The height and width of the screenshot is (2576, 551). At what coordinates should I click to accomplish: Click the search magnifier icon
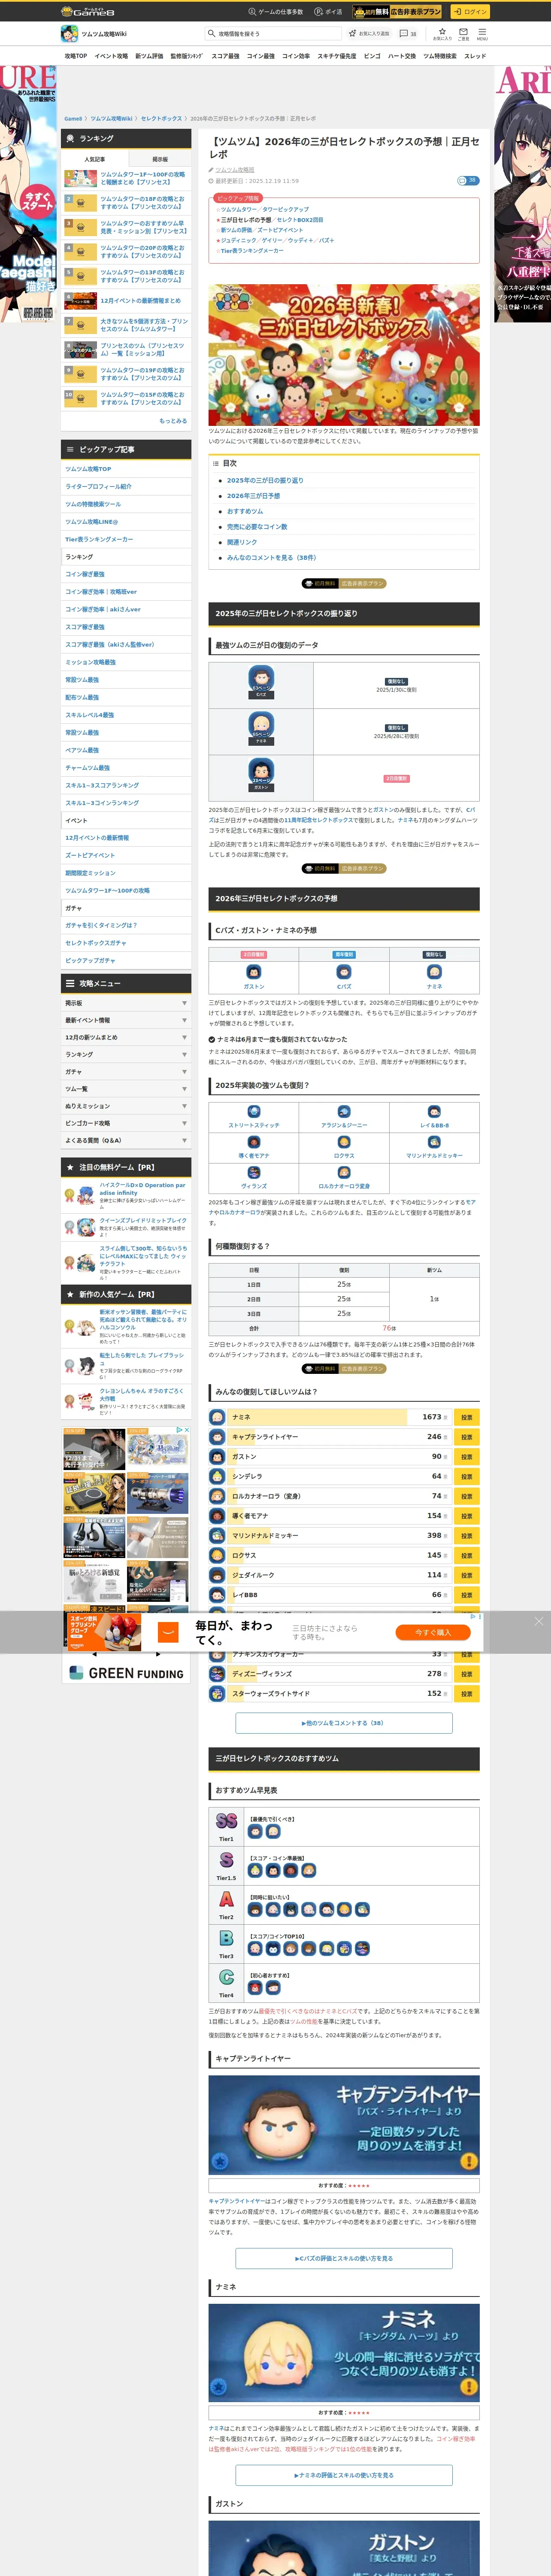pyautogui.click(x=212, y=33)
